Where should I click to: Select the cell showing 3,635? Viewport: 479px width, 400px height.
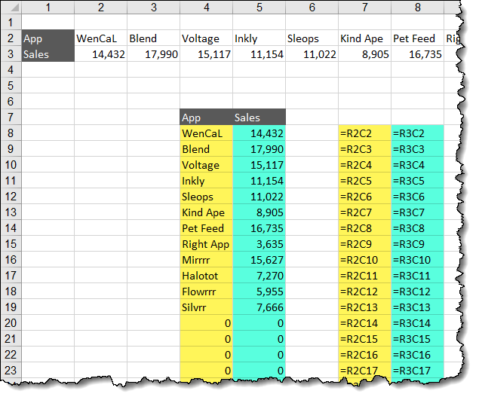[x=259, y=244]
